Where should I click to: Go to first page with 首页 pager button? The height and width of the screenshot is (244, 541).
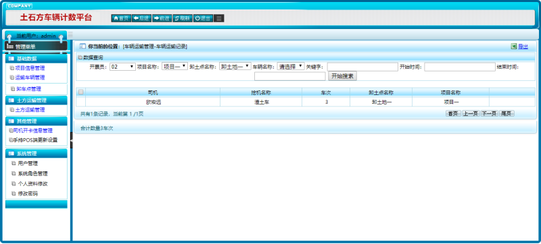453,113
